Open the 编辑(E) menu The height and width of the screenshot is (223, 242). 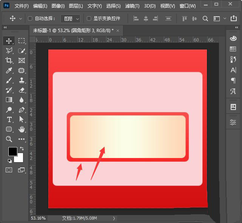click(40, 6)
